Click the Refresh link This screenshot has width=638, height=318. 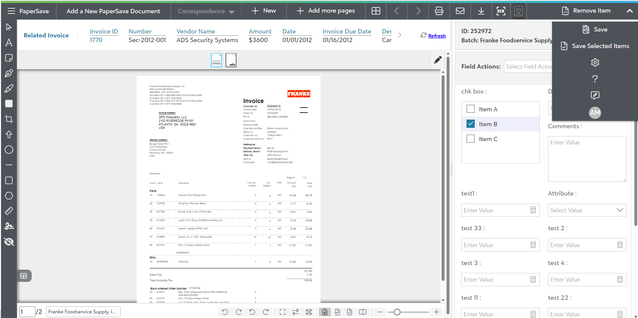tap(437, 36)
